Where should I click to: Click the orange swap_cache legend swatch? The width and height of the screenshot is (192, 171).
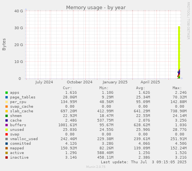click(7, 107)
